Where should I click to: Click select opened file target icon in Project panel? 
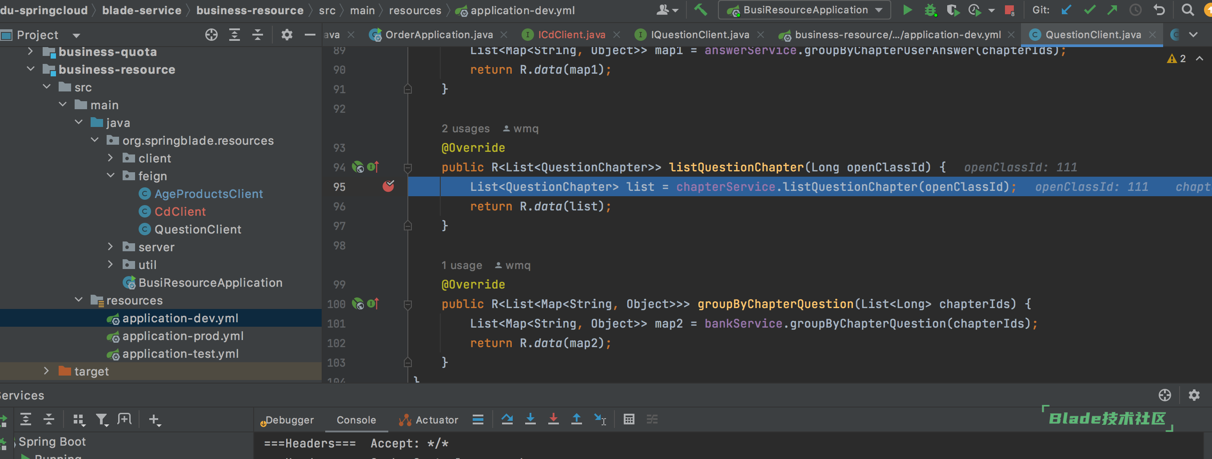[x=211, y=35]
